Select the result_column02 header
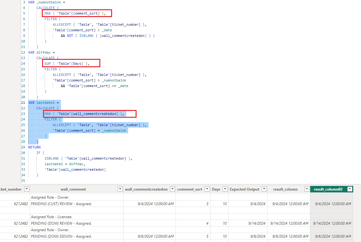The height and width of the screenshot is (242, 361). [328, 189]
